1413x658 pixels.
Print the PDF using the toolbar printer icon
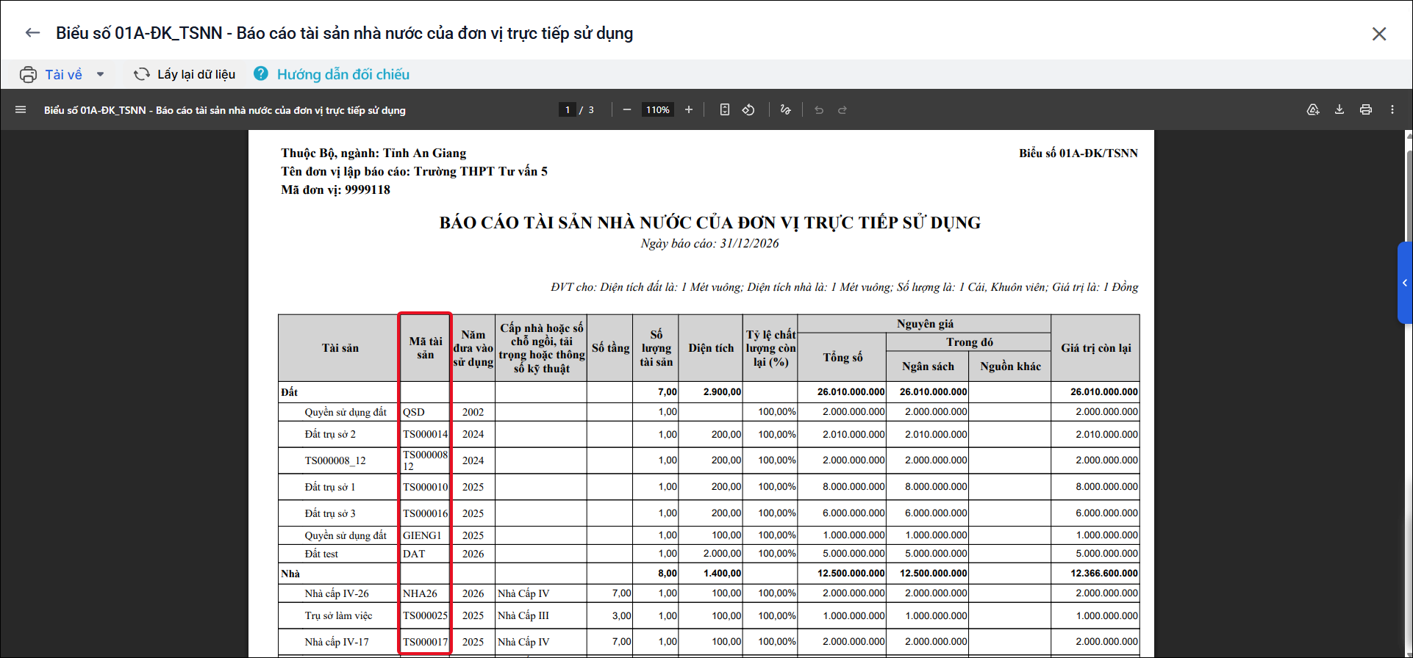coord(1366,109)
